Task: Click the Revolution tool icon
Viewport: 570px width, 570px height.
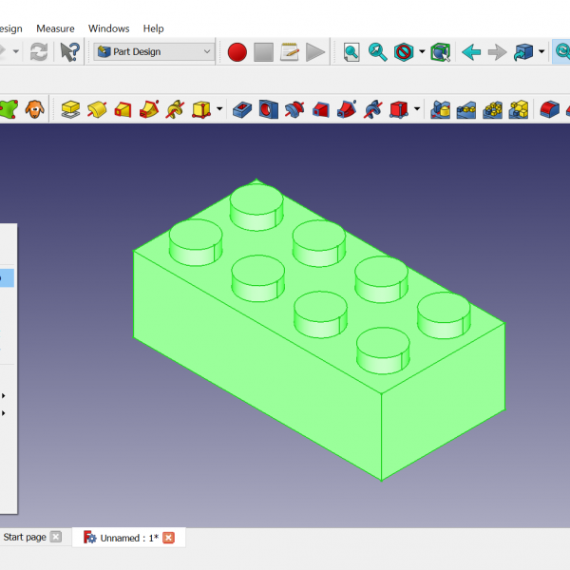Action: (x=97, y=109)
